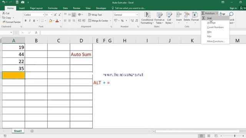Open the Insert ribbon tab
The image size is (246, 138).
22,8
